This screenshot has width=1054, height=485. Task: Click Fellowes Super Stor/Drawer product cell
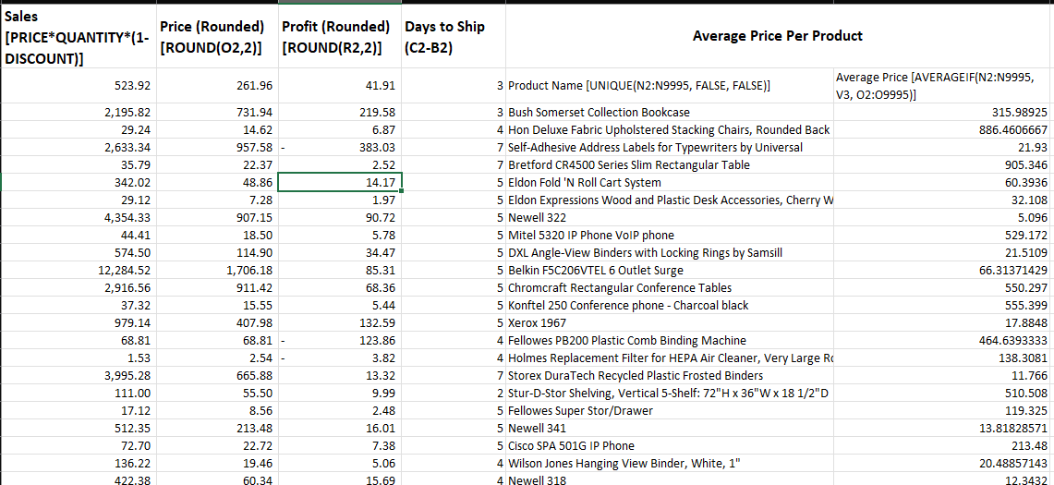point(670,409)
